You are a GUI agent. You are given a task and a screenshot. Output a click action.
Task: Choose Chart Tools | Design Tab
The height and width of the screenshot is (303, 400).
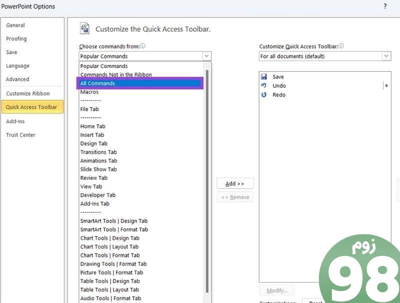(x=141, y=238)
